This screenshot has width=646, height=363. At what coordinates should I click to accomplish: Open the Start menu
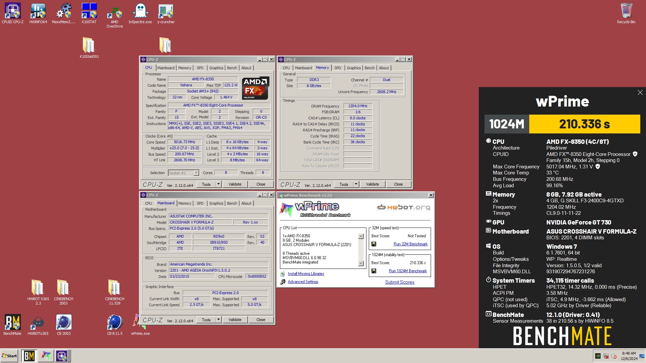pos(9,356)
